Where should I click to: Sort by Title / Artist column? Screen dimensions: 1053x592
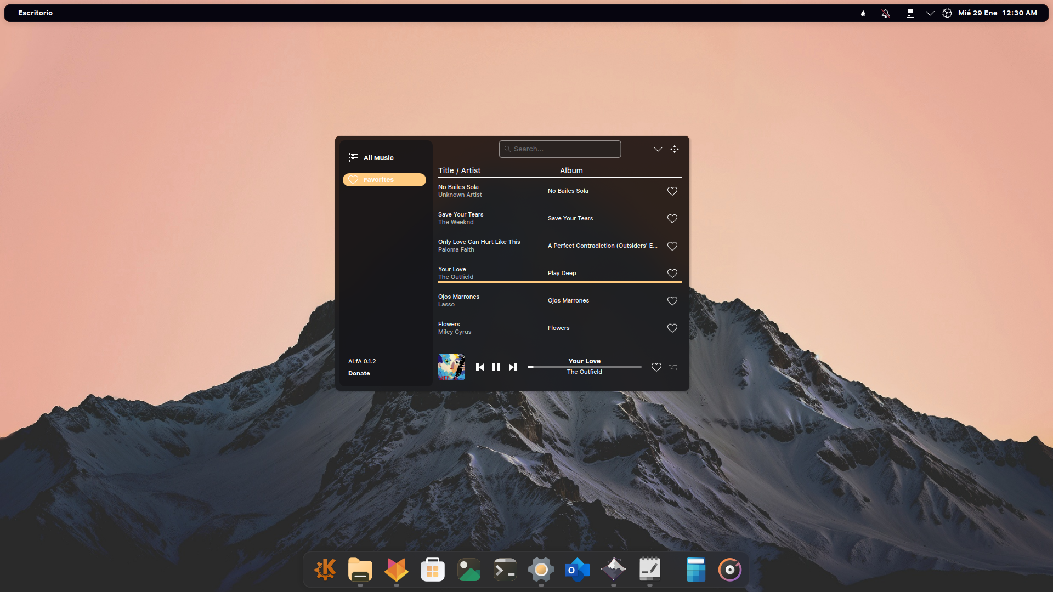pyautogui.click(x=459, y=170)
